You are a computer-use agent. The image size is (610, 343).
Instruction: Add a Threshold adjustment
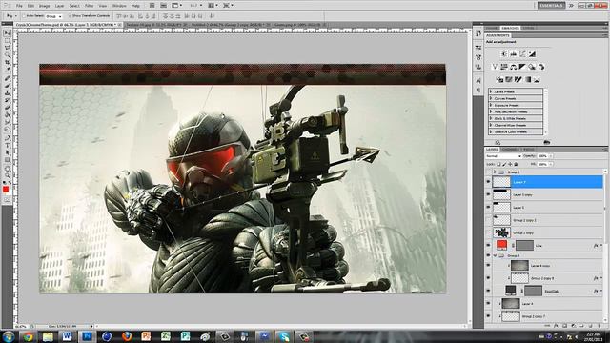tap(518, 80)
